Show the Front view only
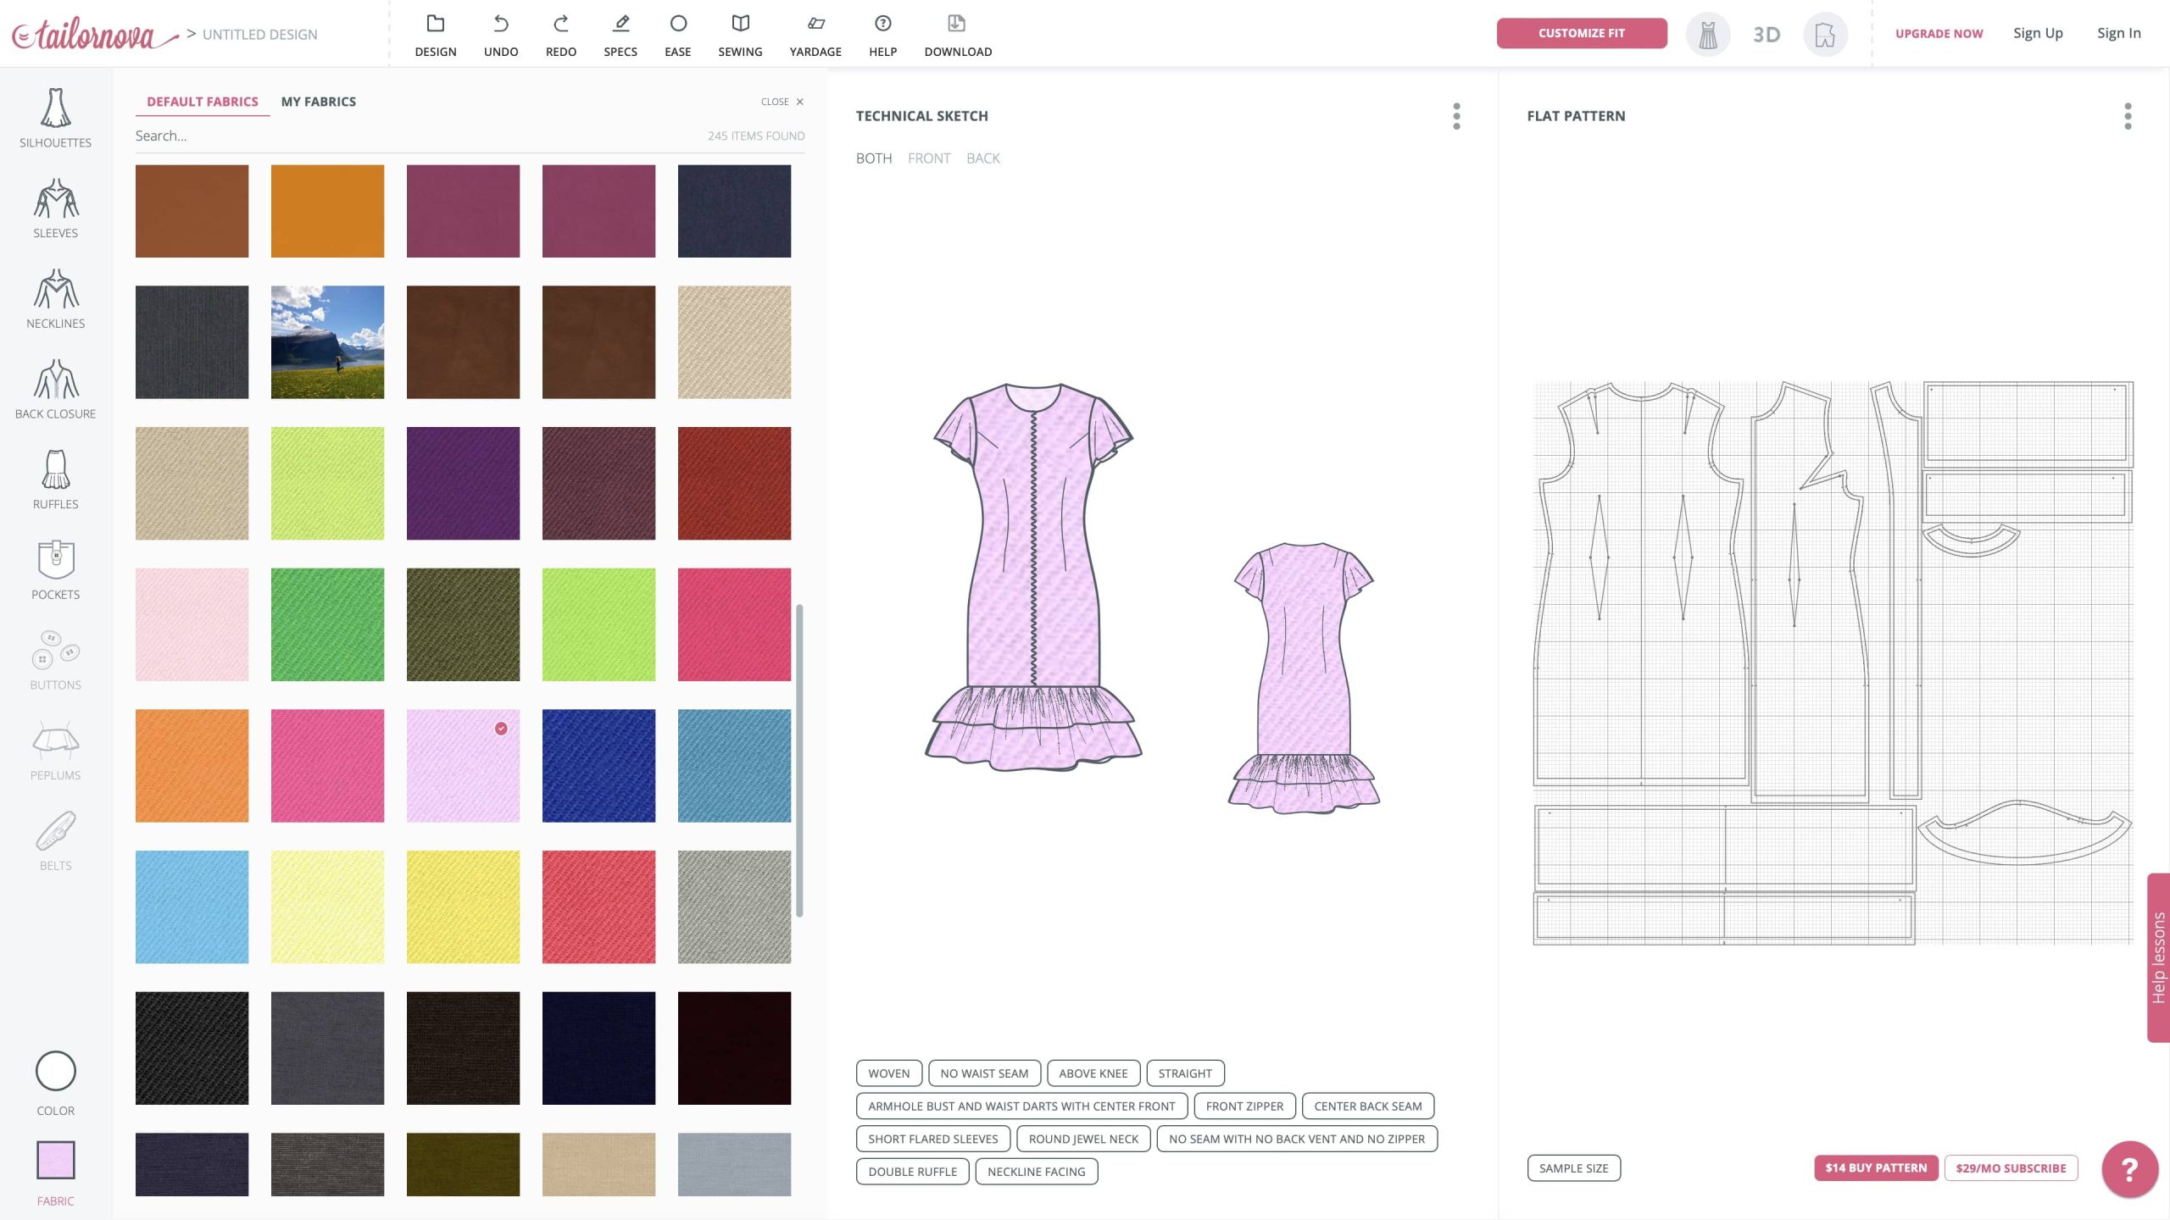 (928, 158)
